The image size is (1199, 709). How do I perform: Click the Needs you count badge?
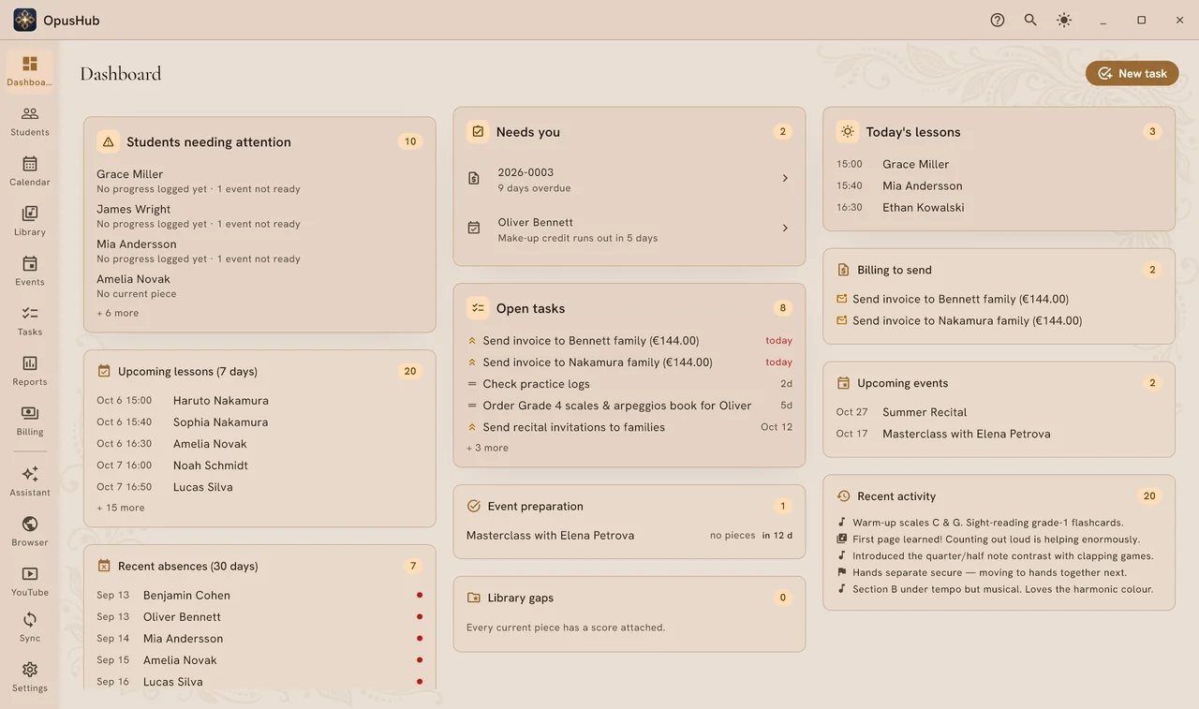pyautogui.click(x=783, y=132)
